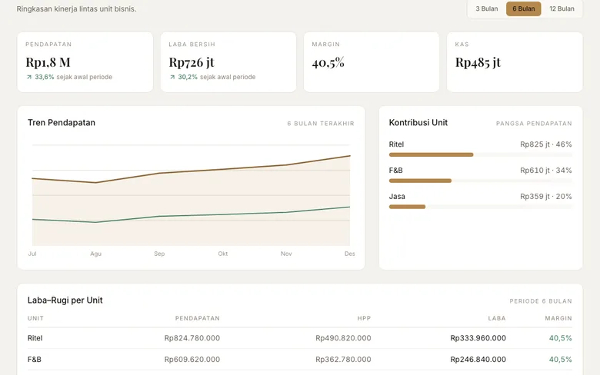Open the Pendapatan Rp1,8 M card
The height and width of the screenshot is (375, 600).
click(85, 62)
